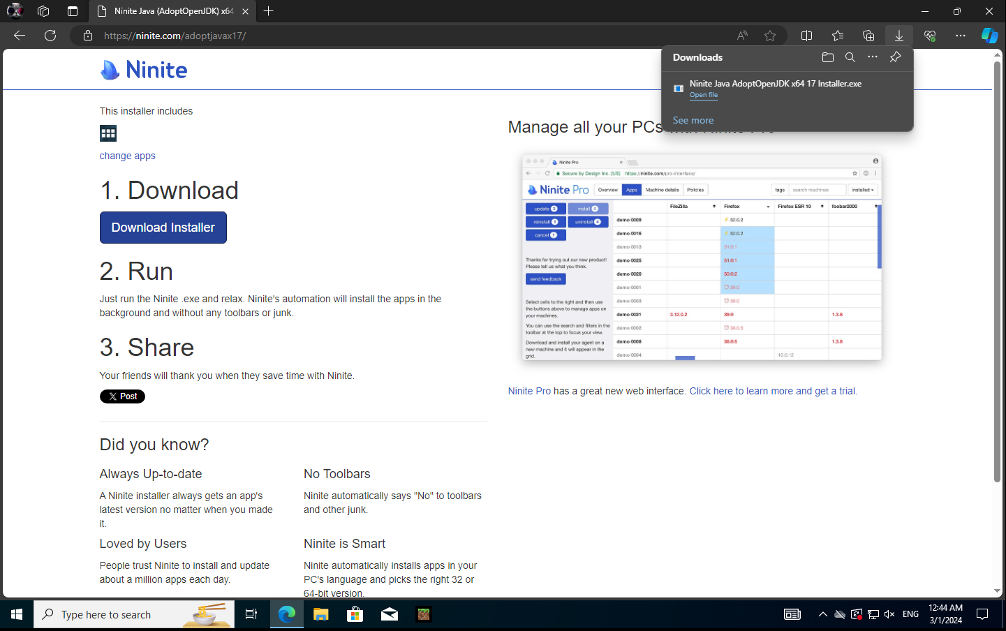The image size is (1006, 631).
Task: Click the change apps link
Action: point(127,156)
